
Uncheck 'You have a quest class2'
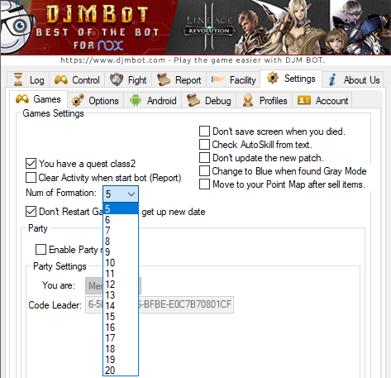click(31, 163)
